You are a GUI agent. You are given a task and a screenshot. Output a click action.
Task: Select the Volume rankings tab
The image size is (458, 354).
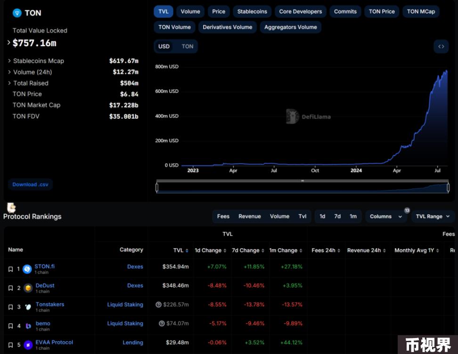279,217
